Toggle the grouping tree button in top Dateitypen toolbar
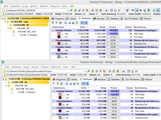The height and width of the screenshot is (120, 161). point(86,23)
